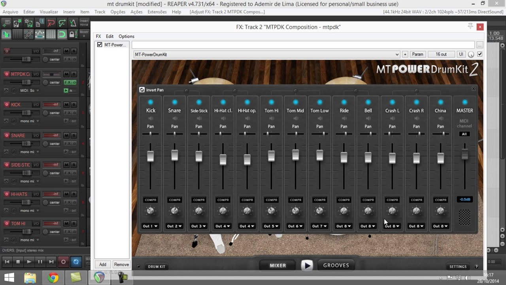
Task: Click the plugin help question mark icon
Action: click(x=476, y=266)
